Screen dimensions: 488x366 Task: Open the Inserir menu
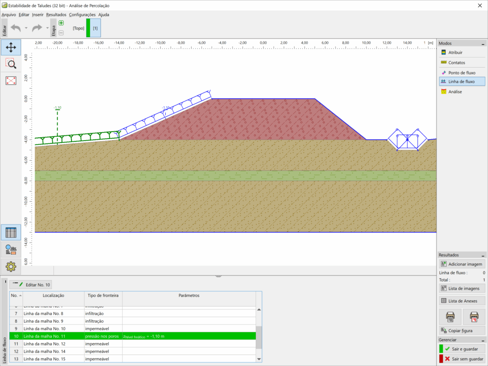[38, 15]
